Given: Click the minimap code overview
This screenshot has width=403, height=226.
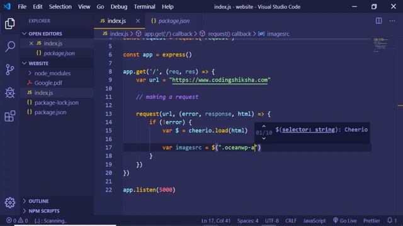Looking at the screenshot, I should click(x=380, y=45).
